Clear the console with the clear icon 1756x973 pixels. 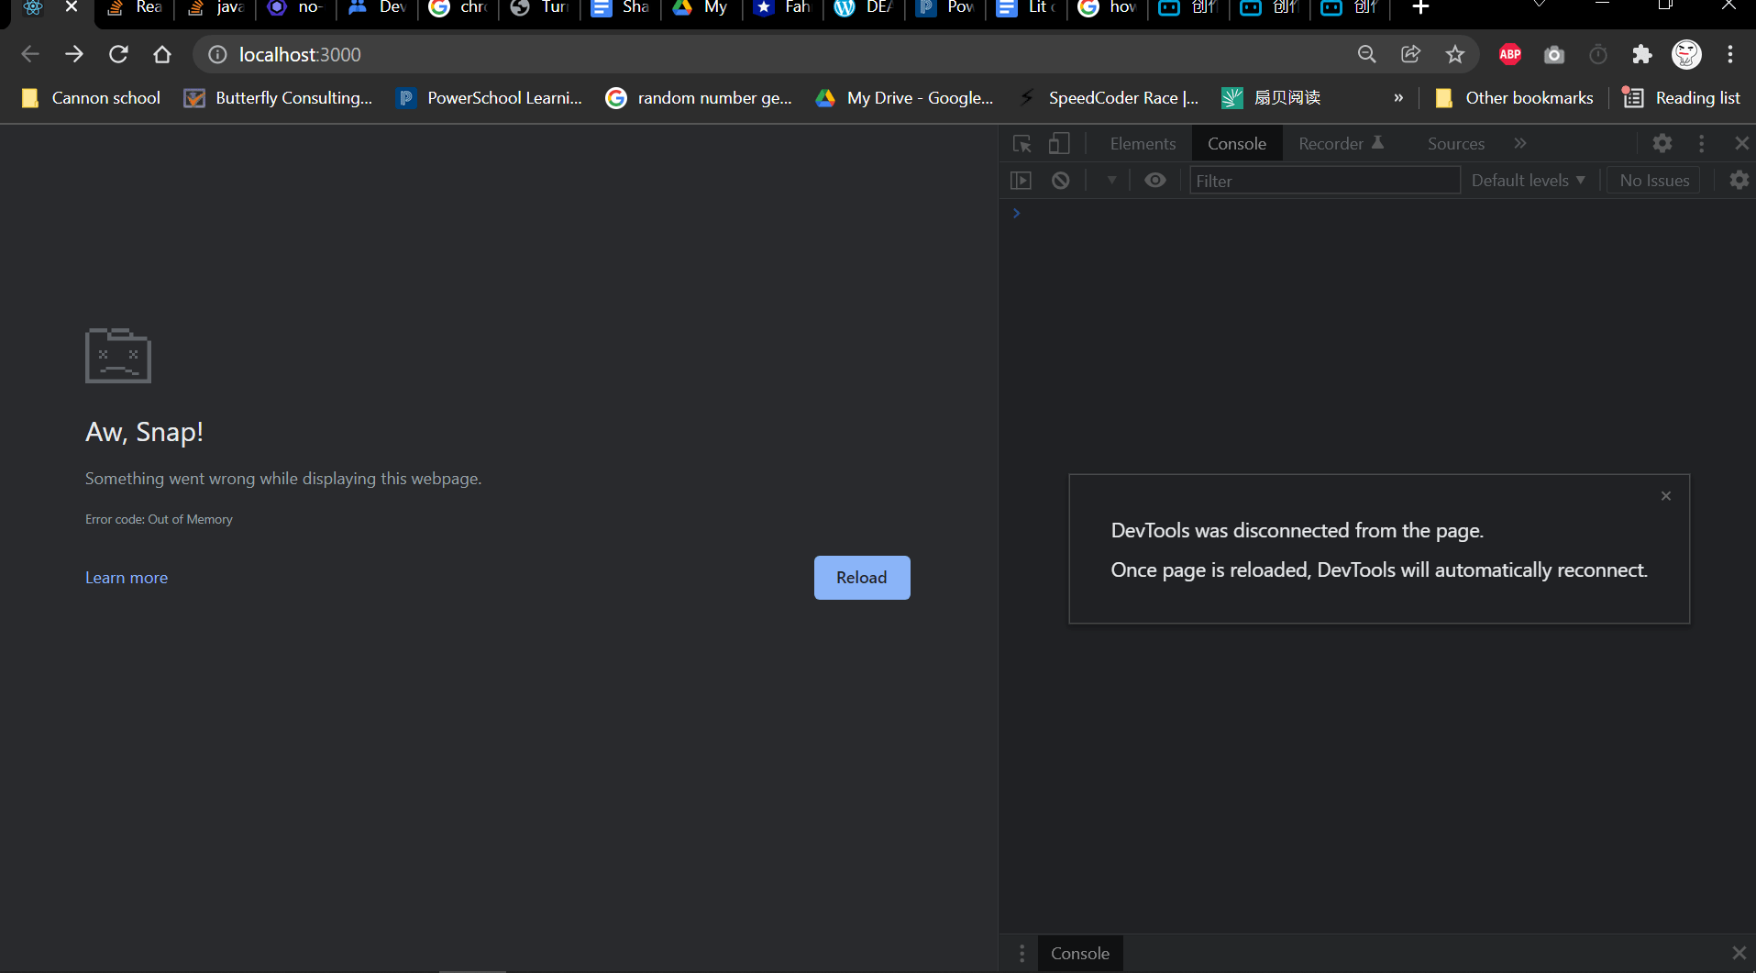[x=1061, y=180]
